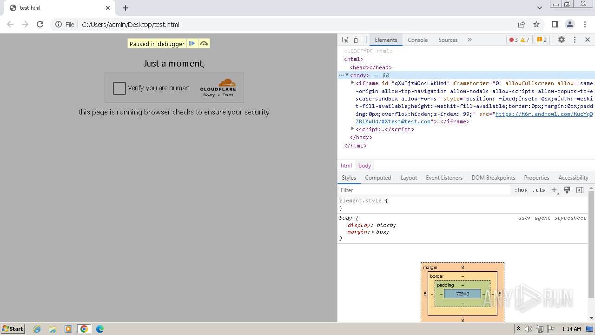
Task: Click the display: block declaration
Action: 372,225
